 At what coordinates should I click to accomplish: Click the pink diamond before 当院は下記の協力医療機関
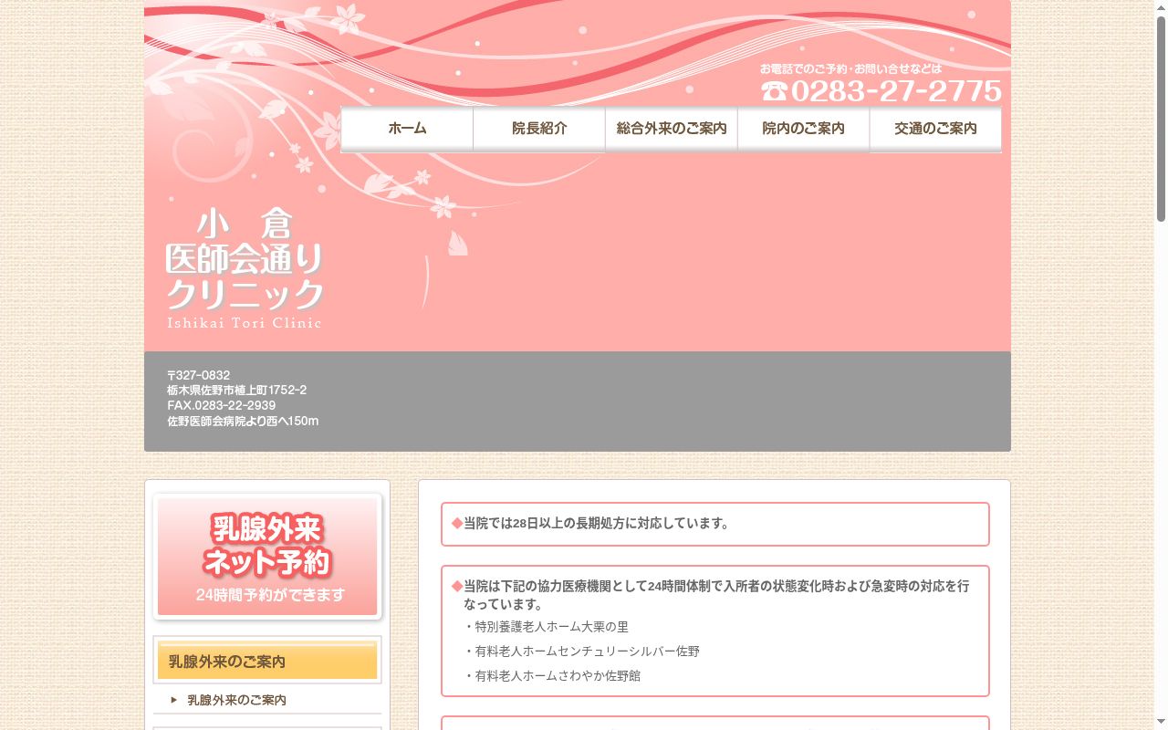pos(457,586)
